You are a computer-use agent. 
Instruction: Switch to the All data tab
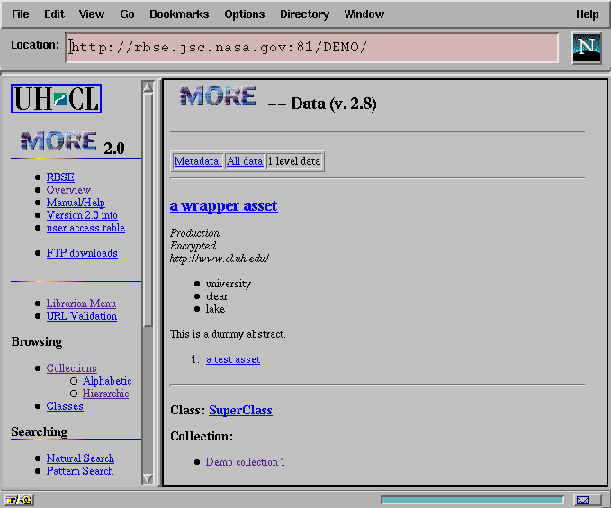(x=245, y=161)
